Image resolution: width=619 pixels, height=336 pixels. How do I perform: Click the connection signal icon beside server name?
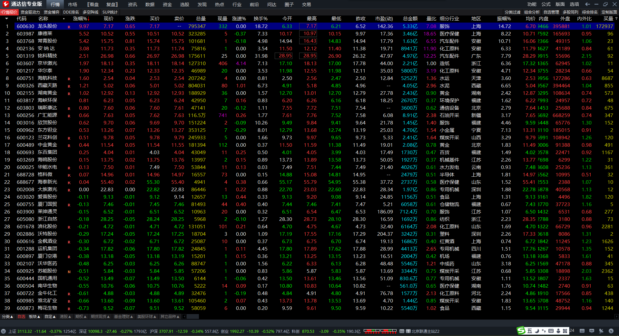[402, 331]
